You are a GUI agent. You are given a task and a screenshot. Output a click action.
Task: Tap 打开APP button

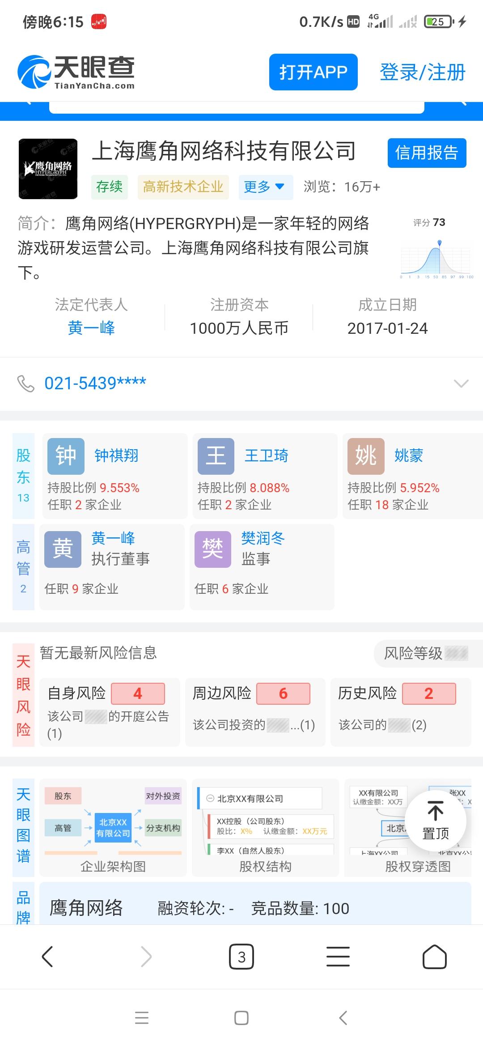coord(313,72)
